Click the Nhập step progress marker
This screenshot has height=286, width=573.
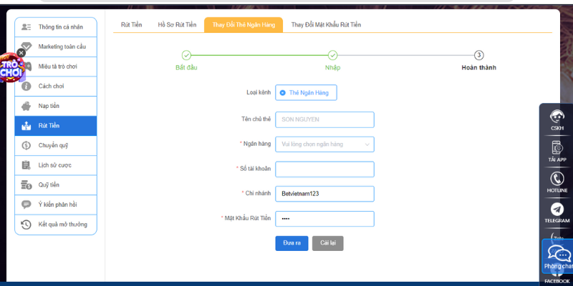[332, 56]
